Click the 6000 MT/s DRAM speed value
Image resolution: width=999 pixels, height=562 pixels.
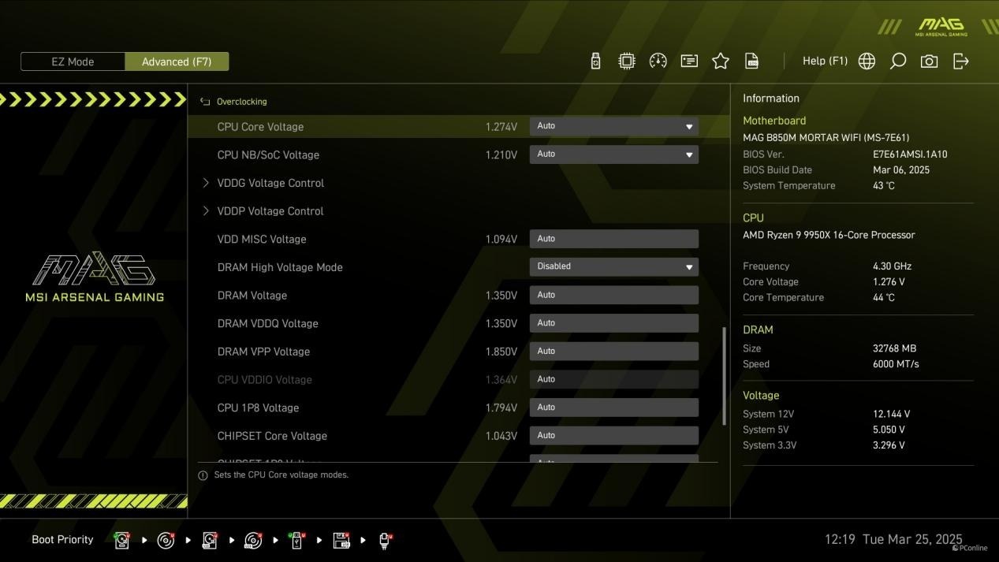pos(896,364)
